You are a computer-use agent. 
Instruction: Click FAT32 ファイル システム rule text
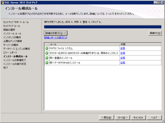coord(61,48)
